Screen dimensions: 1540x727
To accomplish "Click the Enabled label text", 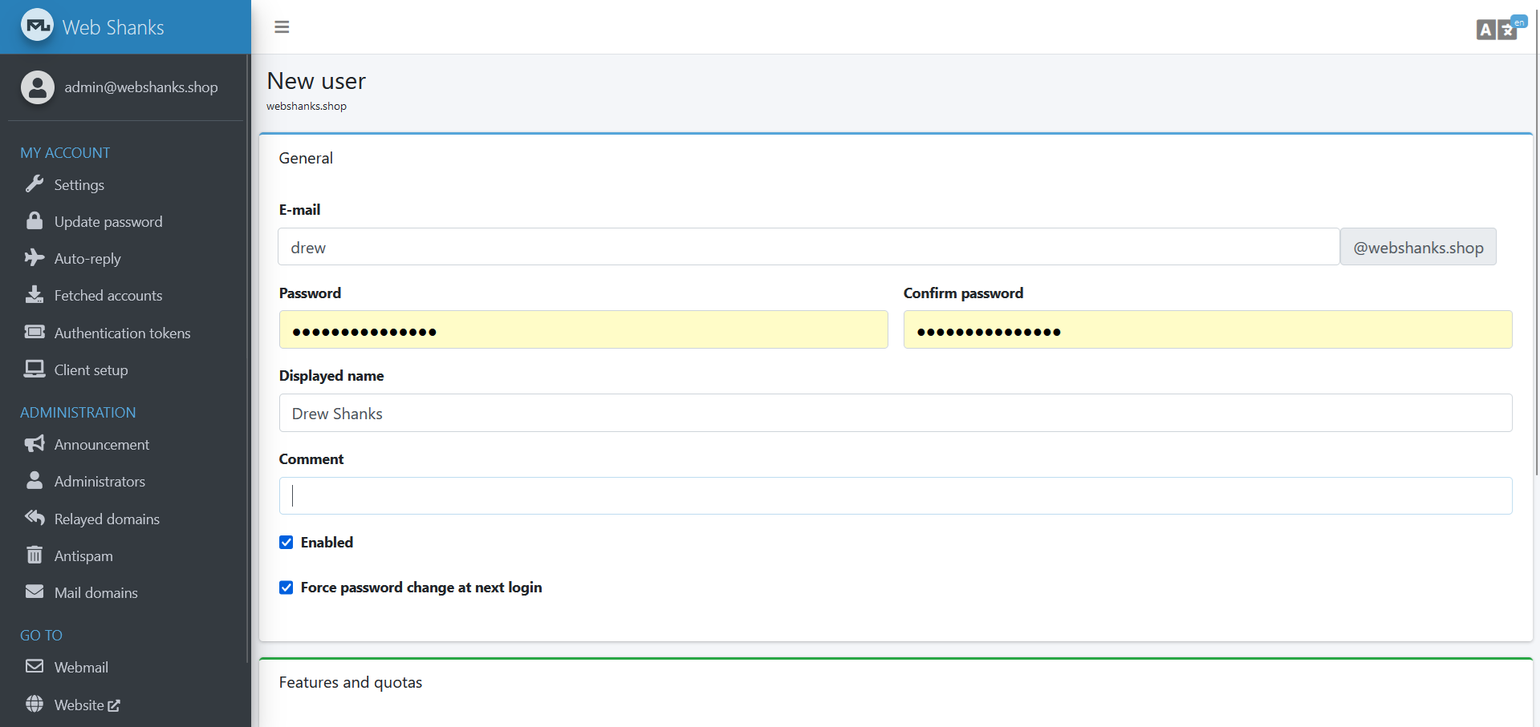I will [327, 543].
